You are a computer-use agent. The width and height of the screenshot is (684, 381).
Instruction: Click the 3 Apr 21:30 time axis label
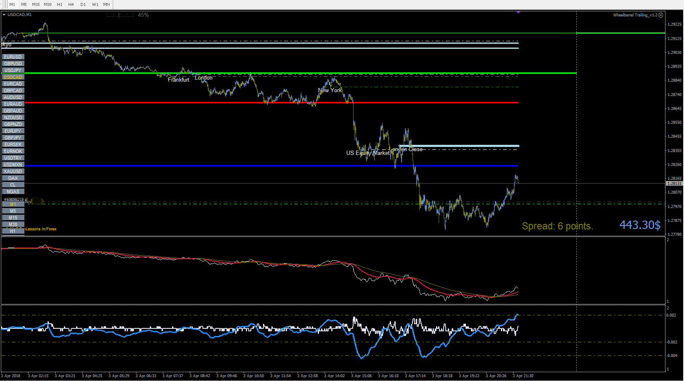coord(523,376)
